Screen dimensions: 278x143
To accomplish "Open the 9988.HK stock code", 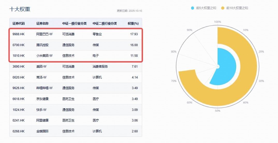I will point(18,34).
